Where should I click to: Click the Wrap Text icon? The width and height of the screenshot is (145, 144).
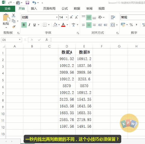[x=113, y=17]
